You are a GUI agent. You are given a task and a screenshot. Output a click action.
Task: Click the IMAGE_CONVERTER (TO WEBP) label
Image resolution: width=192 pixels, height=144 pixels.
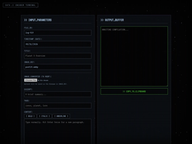coord(38,76)
